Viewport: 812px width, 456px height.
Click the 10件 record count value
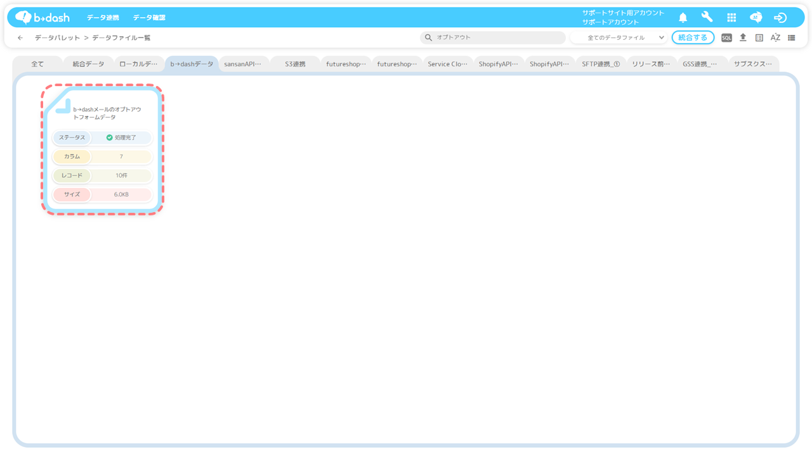point(121,175)
